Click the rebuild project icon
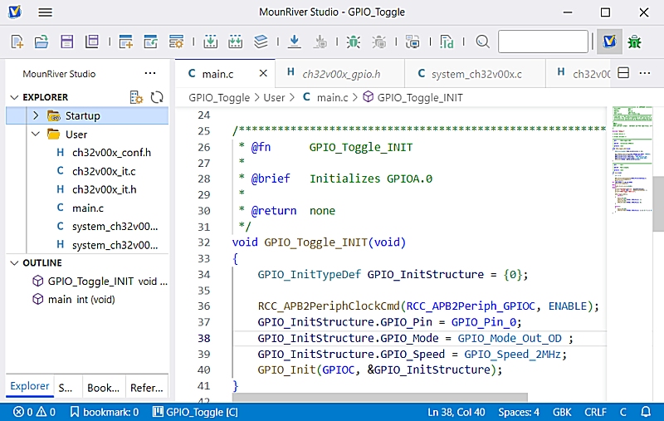This screenshot has width=664, height=421. click(235, 42)
